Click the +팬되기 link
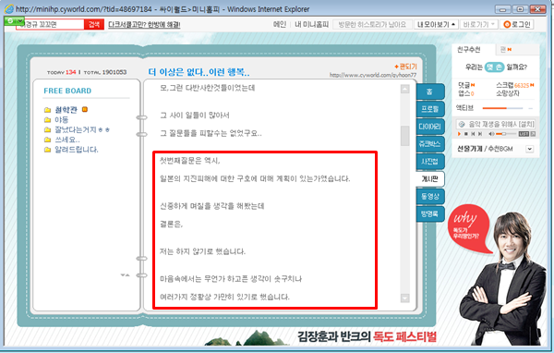554x353 pixels. tap(405, 67)
